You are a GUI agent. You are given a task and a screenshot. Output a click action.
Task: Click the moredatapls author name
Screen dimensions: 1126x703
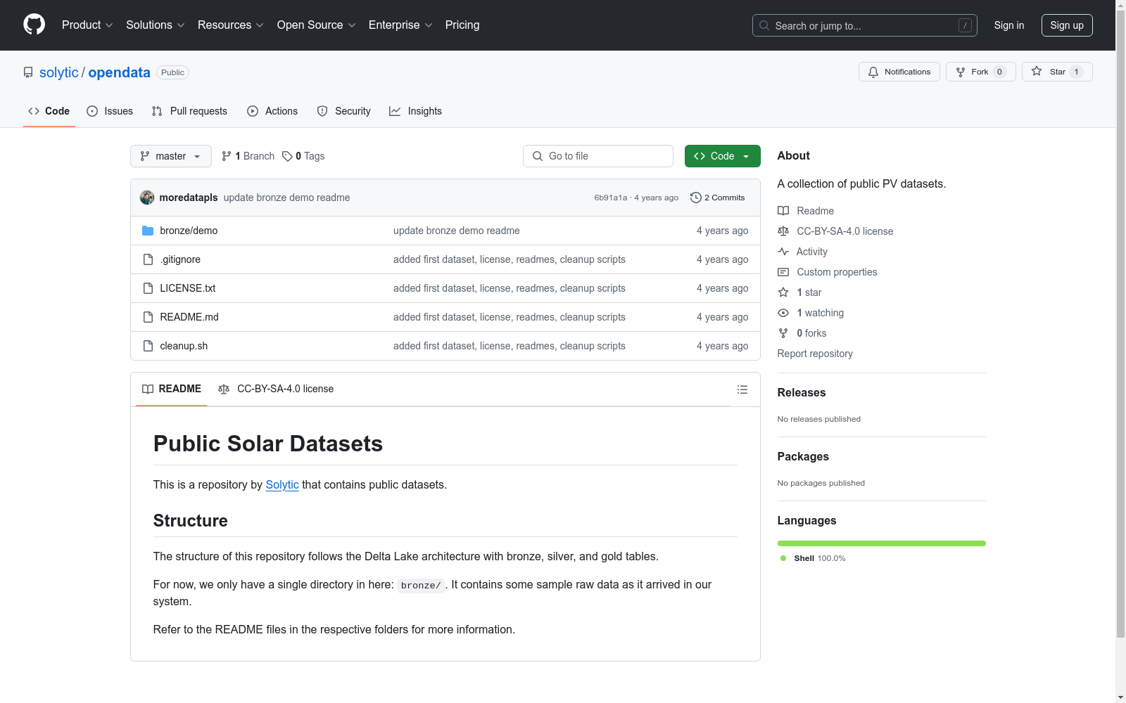pos(189,198)
